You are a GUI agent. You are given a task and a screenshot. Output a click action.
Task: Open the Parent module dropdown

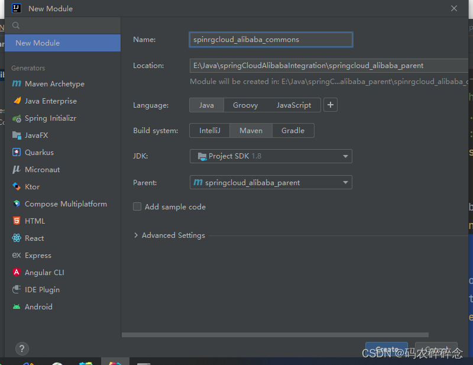point(271,182)
